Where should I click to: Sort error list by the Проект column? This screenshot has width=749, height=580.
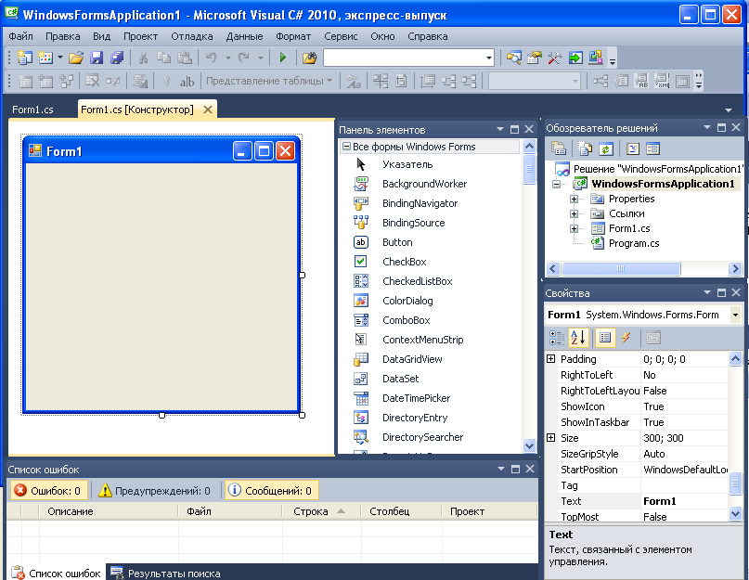click(489, 511)
